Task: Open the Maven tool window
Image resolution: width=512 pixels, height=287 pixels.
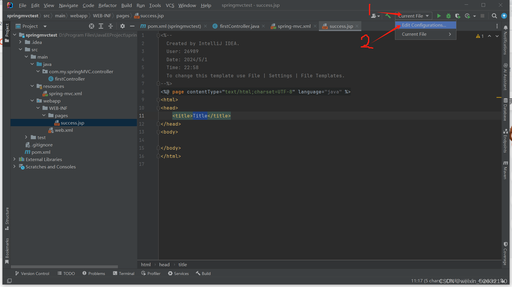Action: point(505,170)
